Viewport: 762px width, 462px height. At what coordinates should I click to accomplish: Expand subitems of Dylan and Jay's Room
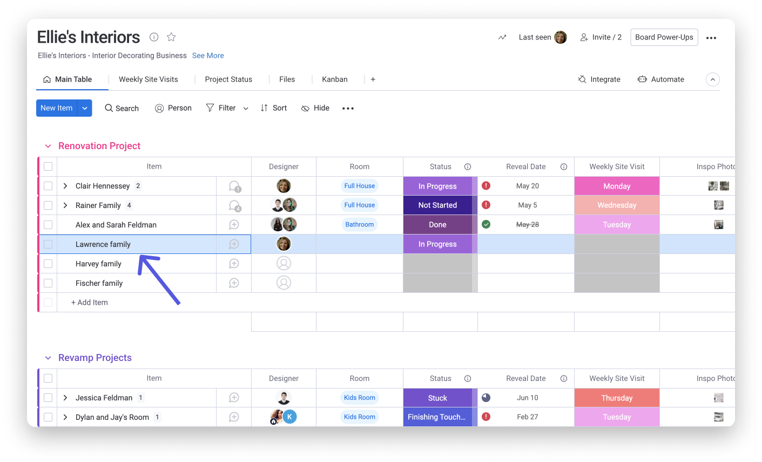(65, 417)
